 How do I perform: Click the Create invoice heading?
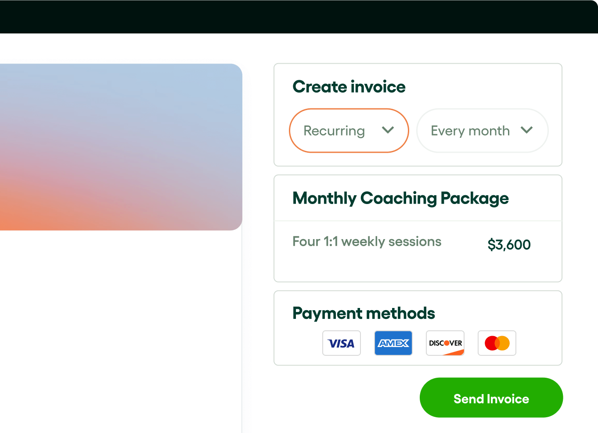[x=349, y=86]
